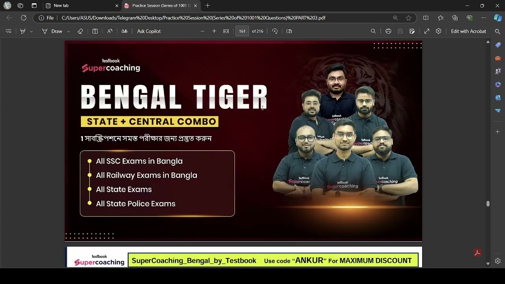Open the PDF table of contents panel
The width and height of the screenshot is (505, 284).
pos(8,31)
